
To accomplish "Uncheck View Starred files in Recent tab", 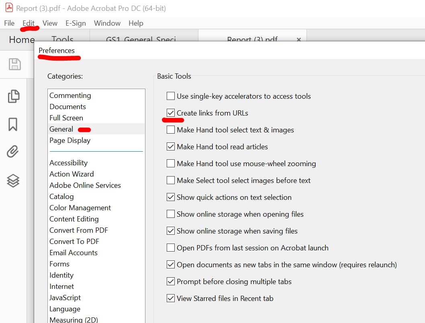I will point(170,298).
